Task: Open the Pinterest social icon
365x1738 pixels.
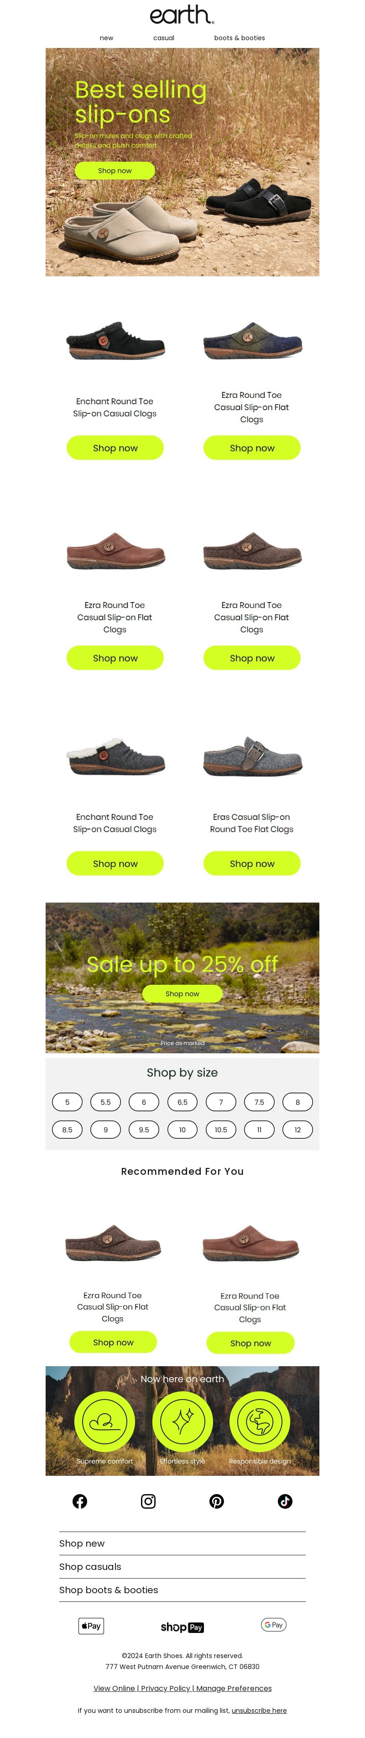Action: click(x=217, y=1500)
